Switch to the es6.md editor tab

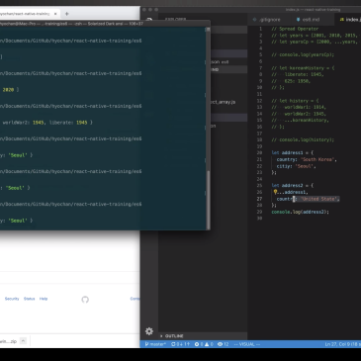(308, 20)
